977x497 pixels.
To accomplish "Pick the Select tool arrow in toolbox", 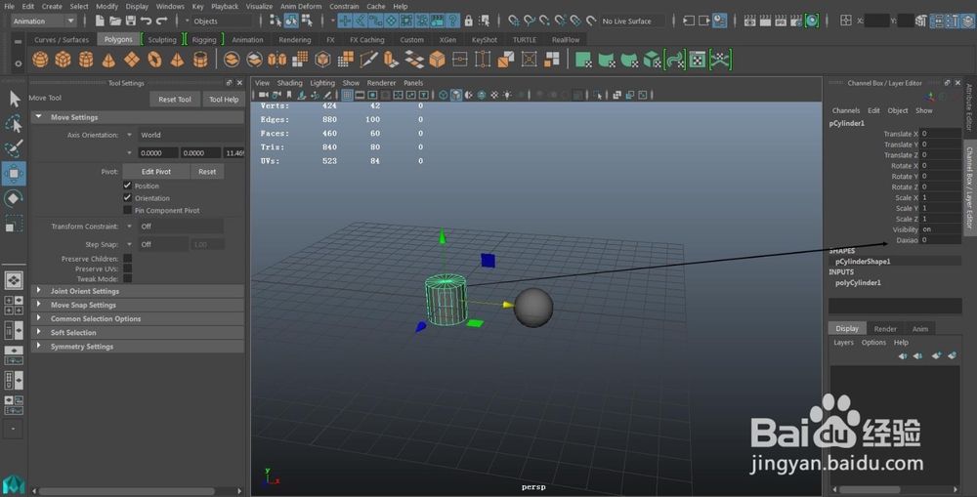I will point(14,99).
